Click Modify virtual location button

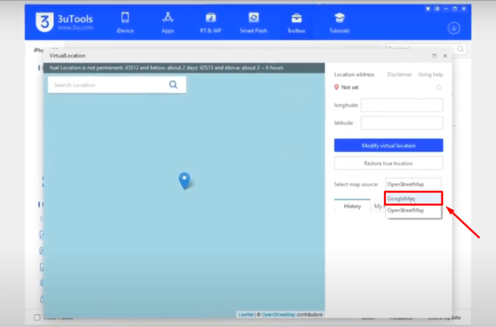coord(388,145)
